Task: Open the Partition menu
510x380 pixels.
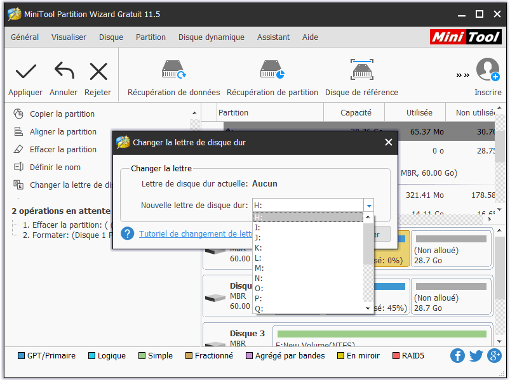Action: coord(151,37)
